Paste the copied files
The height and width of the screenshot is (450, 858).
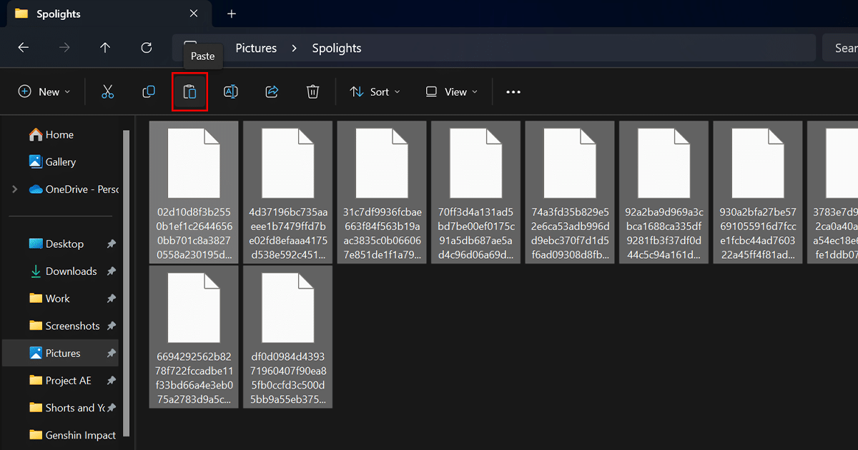tap(189, 91)
